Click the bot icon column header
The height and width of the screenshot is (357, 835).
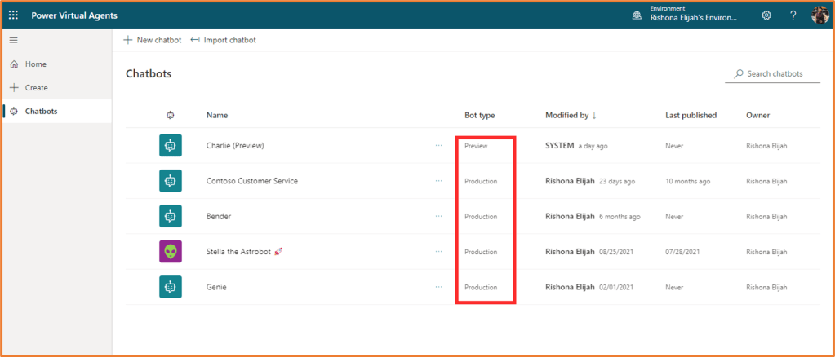[170, 116]
